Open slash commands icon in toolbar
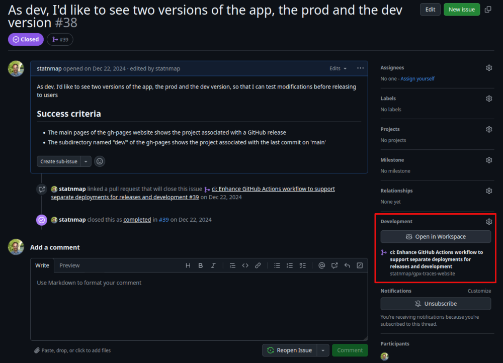The image size is (503, 363). pos(360,265)
